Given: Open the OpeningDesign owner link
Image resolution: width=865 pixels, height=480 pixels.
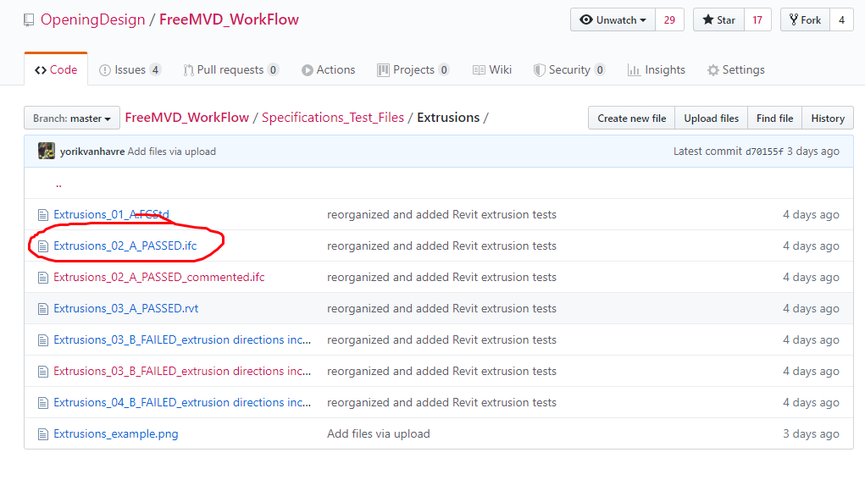Looking at the screenshot, I should click(92, 19).
